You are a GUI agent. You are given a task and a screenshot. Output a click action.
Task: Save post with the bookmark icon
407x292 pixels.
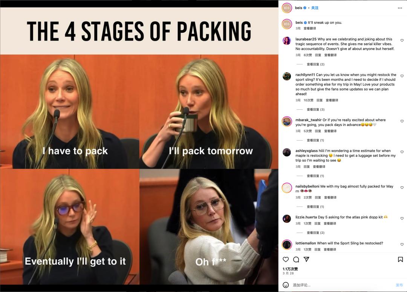tap(400, 259)
